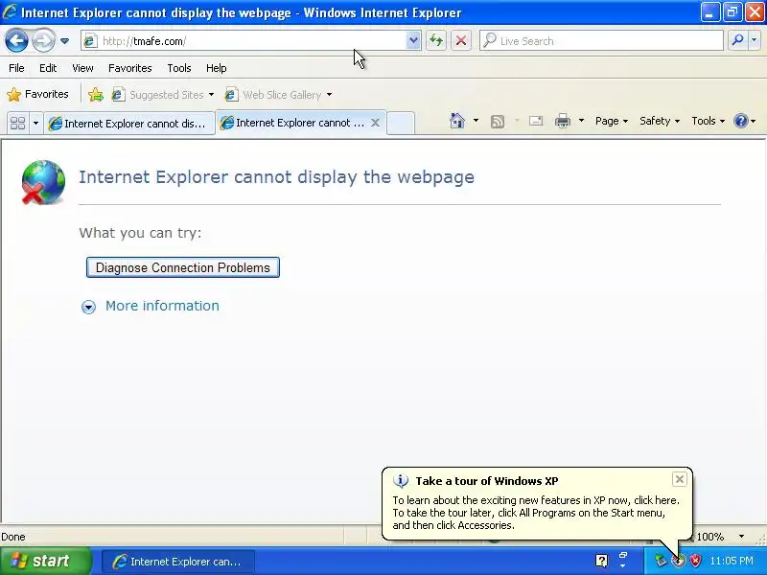Screen dimensions: 767x575
Task: Open the Favorites menu in menu bar
Action: pos(130,68)
